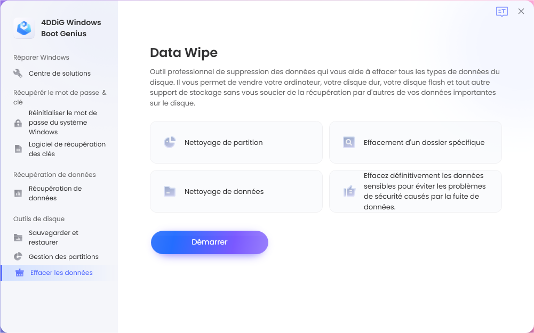Click the chart icon for Récupération de données
Image resolution: width=534 pixels, height=333 pixels.
(x=18, y=193)
